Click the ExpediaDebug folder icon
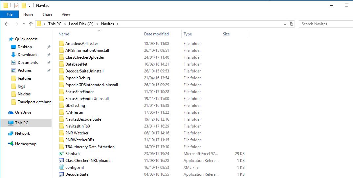This screenshot has width=353, height=178. coord(62,78)
